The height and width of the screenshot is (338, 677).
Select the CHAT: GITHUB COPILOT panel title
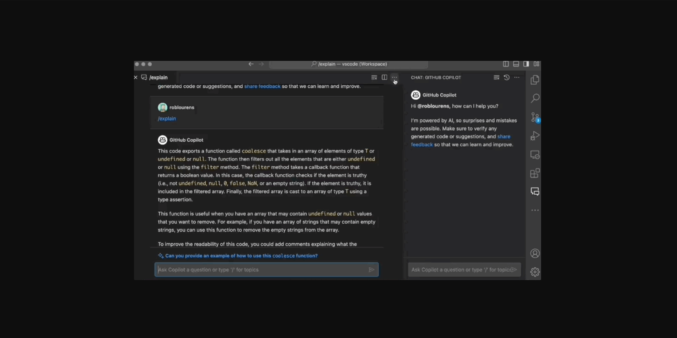[436, 77]
